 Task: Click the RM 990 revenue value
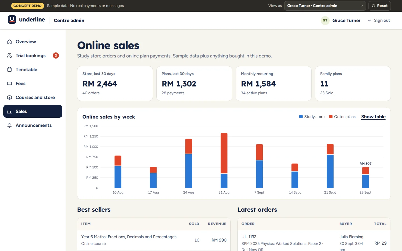[219, 240]
